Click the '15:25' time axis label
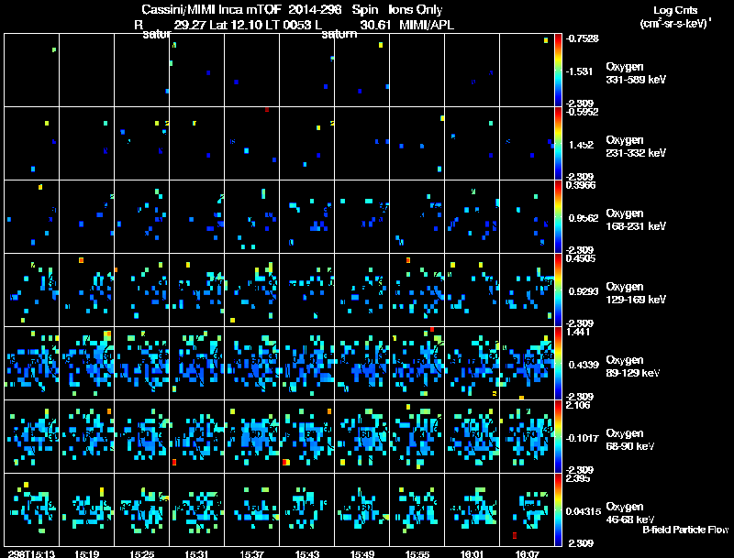The width and height of the screenshot is (734, 558). pos(142,553)
